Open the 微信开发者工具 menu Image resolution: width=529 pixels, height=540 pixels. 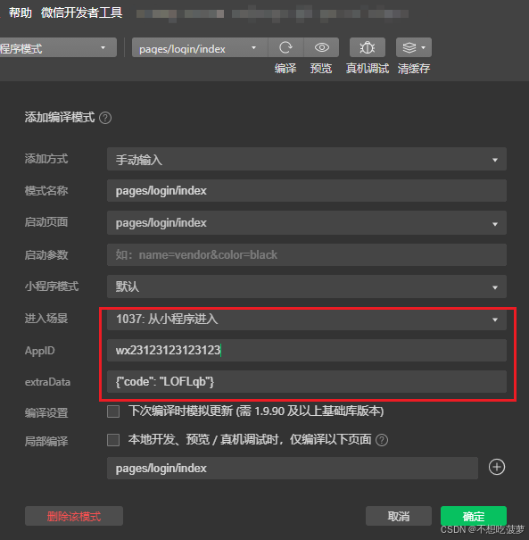coord(81,12)
